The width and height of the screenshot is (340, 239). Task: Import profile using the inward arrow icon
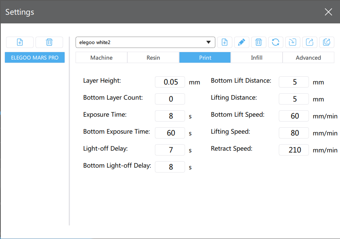[x=292, y=42]
